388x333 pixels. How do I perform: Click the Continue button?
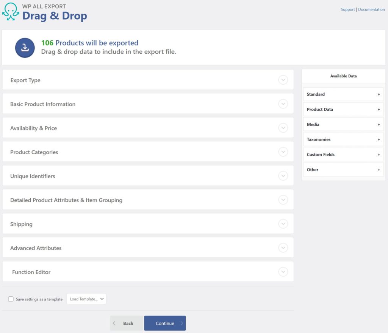tap(165, 323)
